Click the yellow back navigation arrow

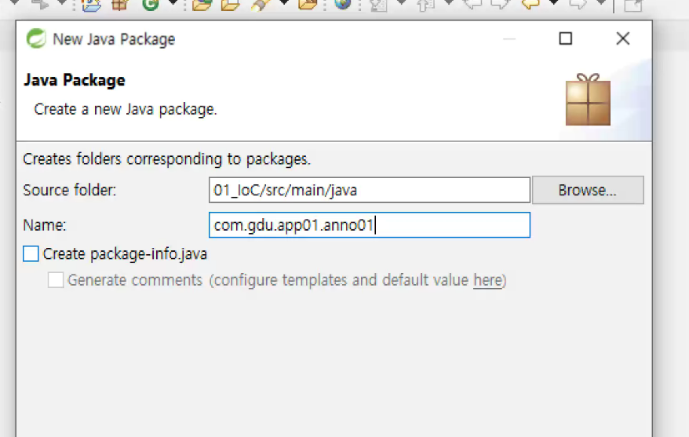click(530, 5)
